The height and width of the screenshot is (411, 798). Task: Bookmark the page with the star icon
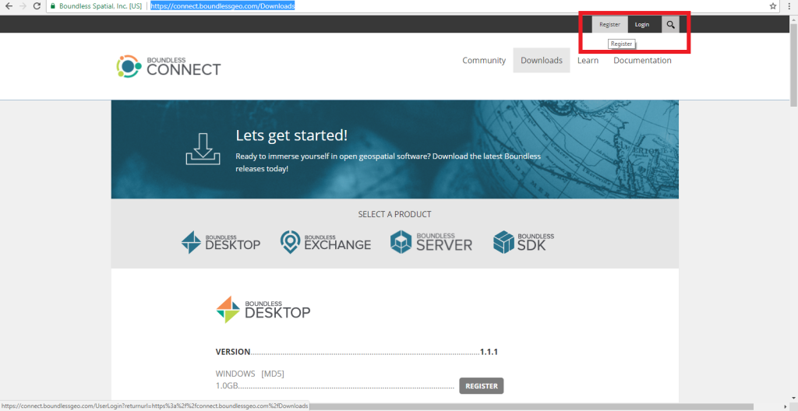click(773, 6)
